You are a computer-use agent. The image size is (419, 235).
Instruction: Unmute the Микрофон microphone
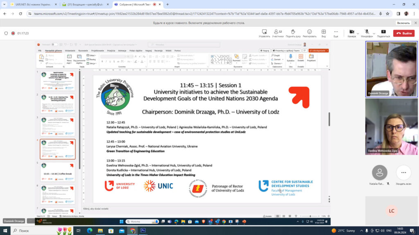366,32
